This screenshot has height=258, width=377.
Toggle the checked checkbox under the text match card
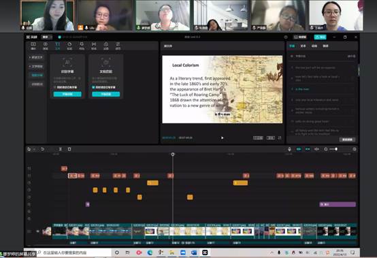(x=93, y=87)
